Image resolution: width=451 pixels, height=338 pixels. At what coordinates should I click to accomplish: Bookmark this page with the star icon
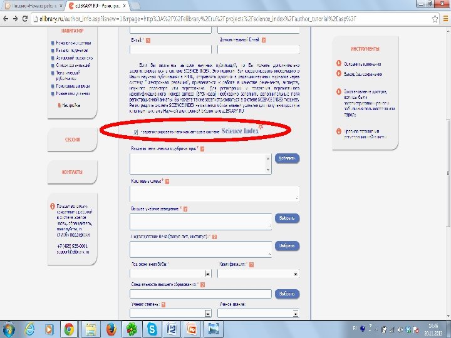pyautogui.click(x=435, y=19)
